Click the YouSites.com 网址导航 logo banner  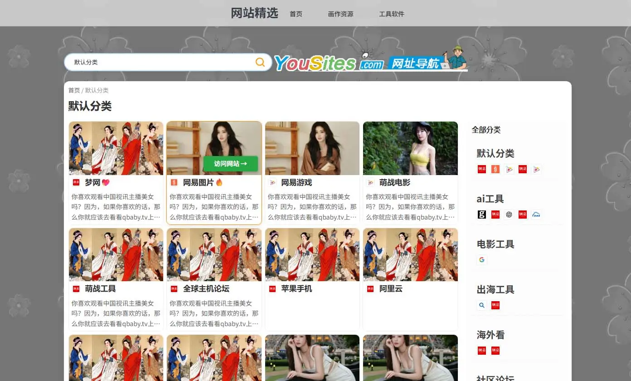click(x=371, y=61)
